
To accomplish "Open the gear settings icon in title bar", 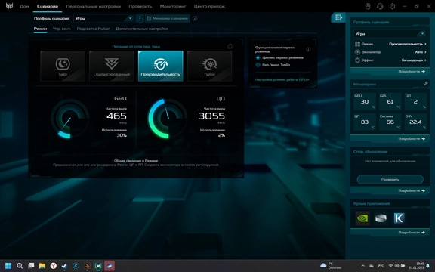I will [x=392, y=6].
